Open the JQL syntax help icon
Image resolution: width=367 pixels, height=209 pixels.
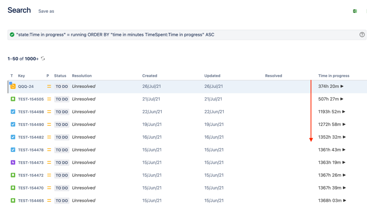(x=362, y=35)
